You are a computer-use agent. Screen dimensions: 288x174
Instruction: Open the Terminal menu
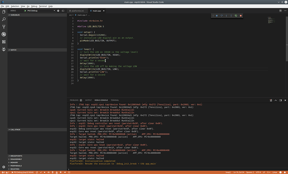click(x=43, y=6)
